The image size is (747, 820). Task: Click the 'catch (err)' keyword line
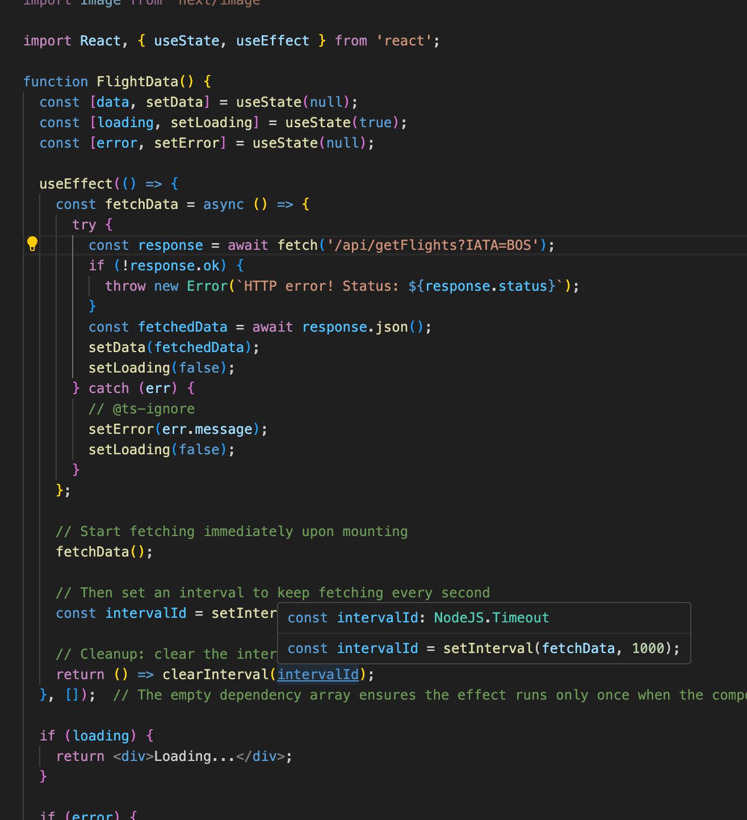coord(133,388)
